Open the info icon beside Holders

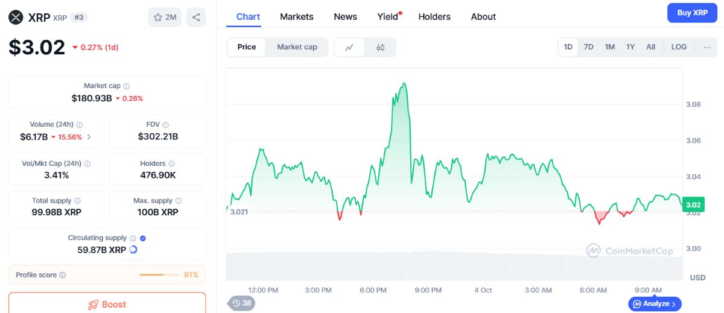tap(171, 163)
